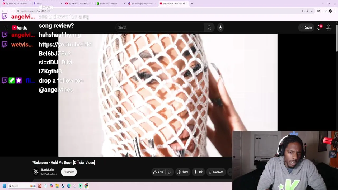Click the YouTube search magnifier button
Viewport: 338px width, 190px height.
[x=209, y=27]
